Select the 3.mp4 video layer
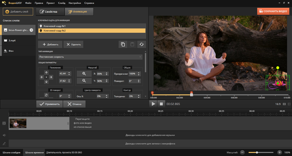This screenshot has width=292, height=156. point(18,40)
